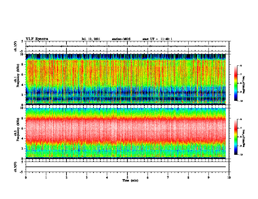
Task: Click the ch.2 colorbar "-10" label
Action: (241, 155)
